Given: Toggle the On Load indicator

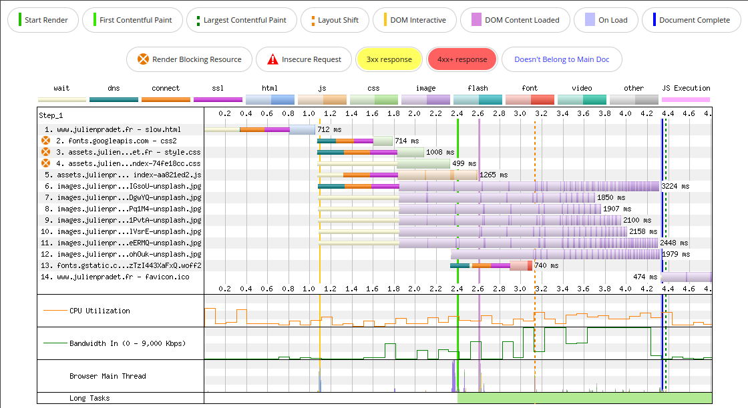Looking at the screenshot, I should [606, 20].
